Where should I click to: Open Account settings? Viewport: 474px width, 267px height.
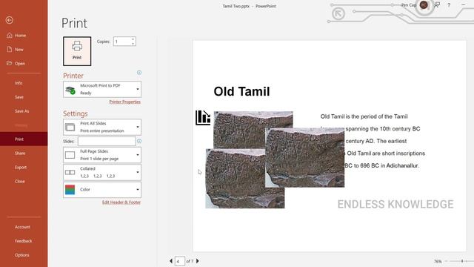pos(22,227)
